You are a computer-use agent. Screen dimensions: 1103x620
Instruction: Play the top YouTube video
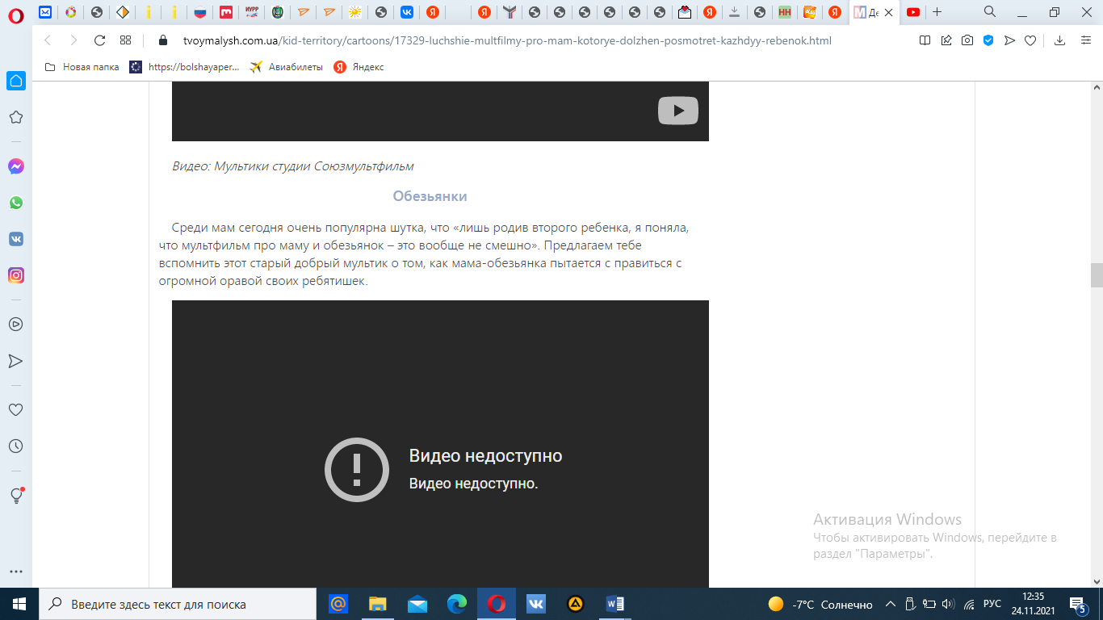tap(678, 111)
